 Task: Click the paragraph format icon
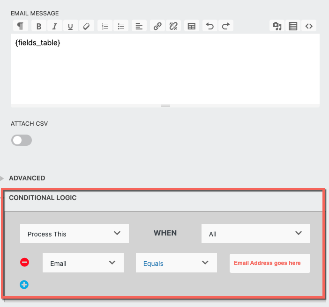21,26
